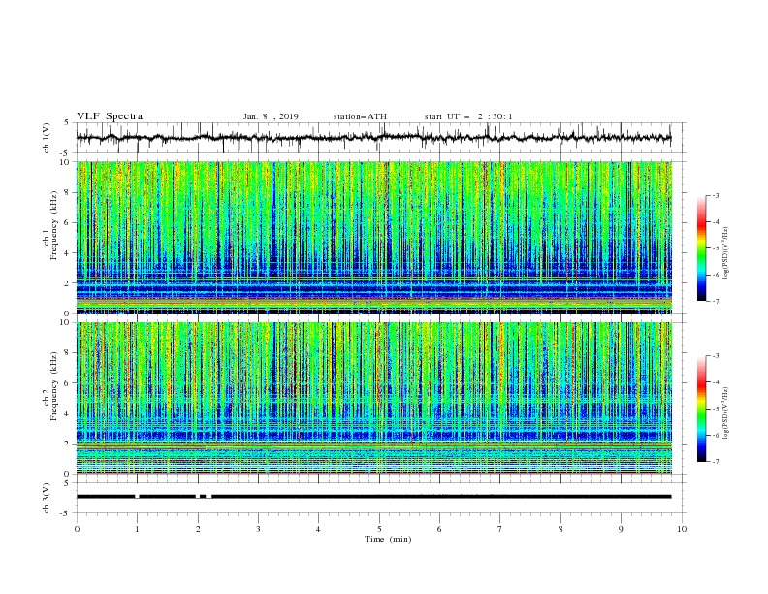Click the ch.1 voltage waveform trace
Screen dimensions: 768x594
[x=373, y=138]
